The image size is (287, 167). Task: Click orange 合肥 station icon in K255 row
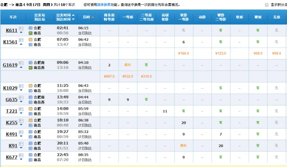(30, 120)
